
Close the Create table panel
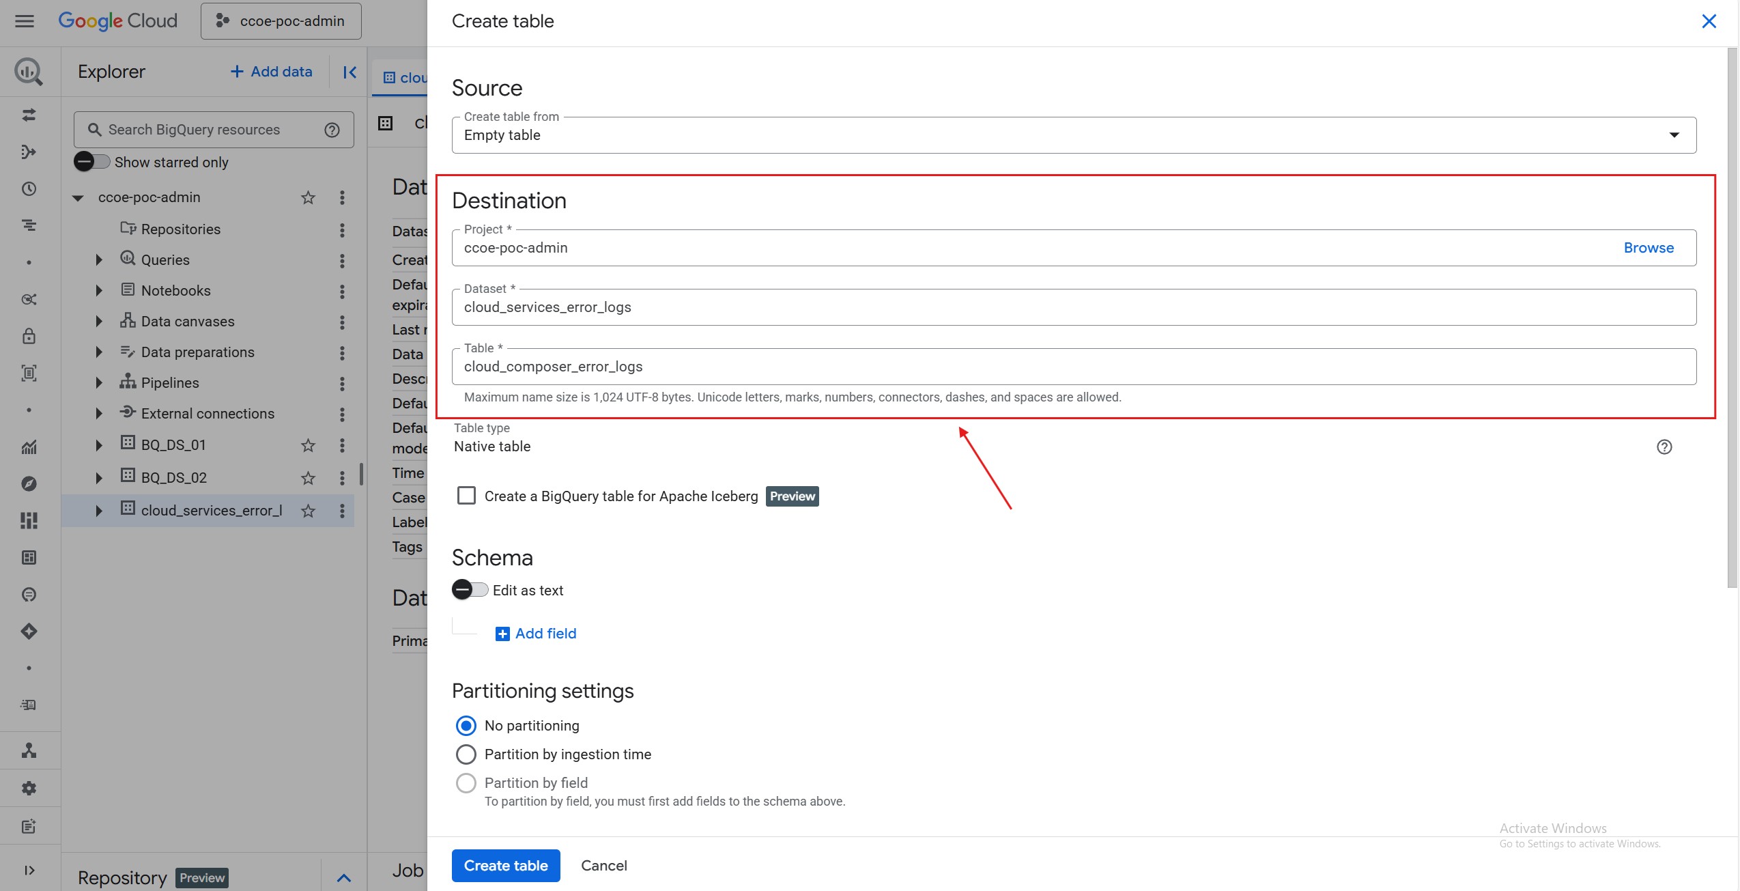[x=1709, y=21]
